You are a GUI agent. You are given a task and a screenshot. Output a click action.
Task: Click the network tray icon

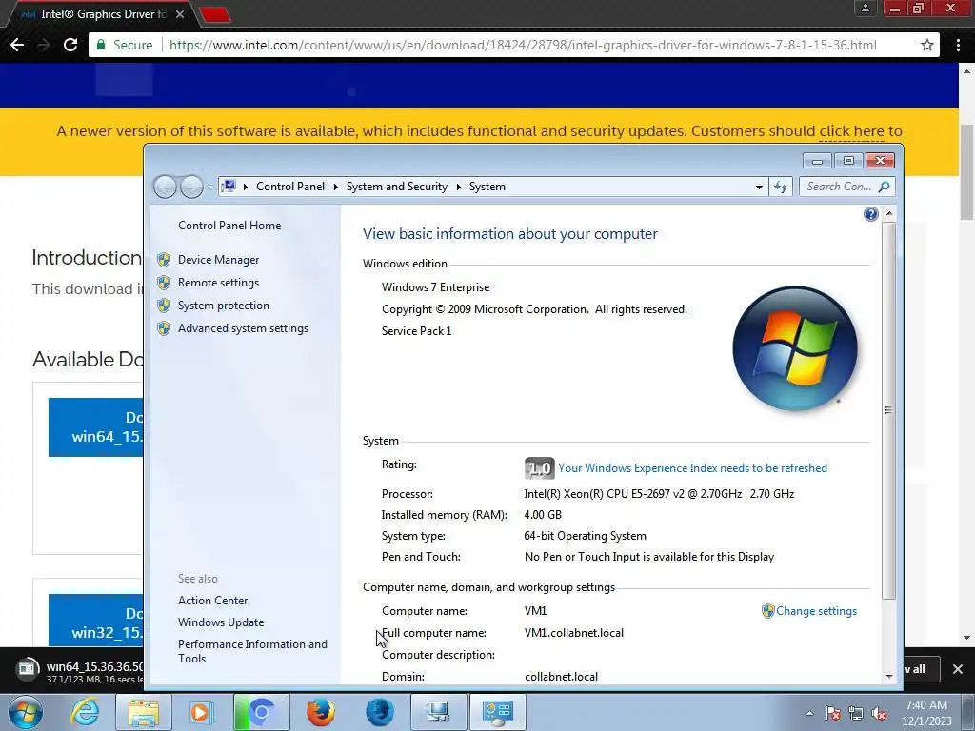(856, 713)
